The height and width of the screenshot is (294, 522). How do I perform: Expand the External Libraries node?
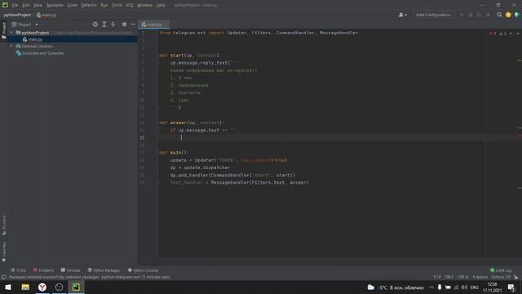tap(11, 46)
